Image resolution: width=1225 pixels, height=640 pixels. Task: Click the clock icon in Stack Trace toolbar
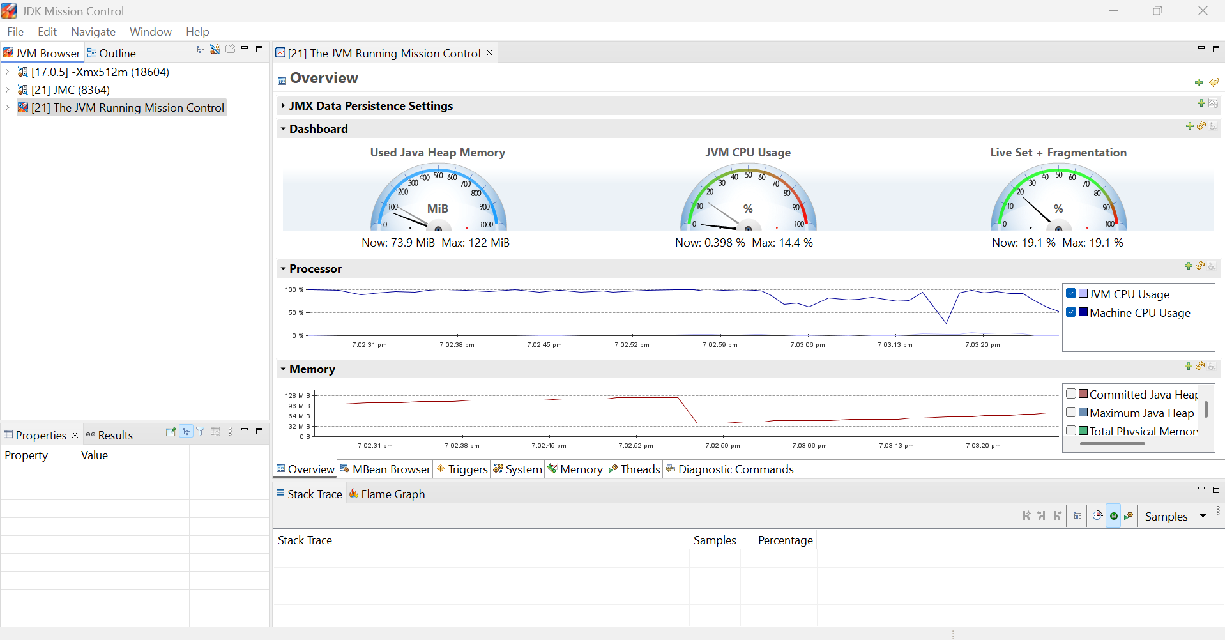point(1098,516)
